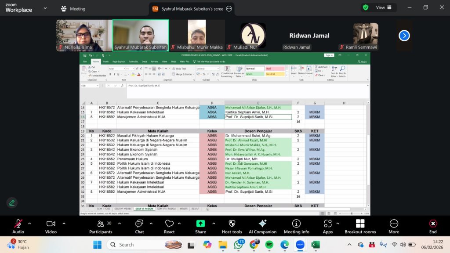Expand the Video options caret
Screen dimensions: 450x253
coord(64,223)
